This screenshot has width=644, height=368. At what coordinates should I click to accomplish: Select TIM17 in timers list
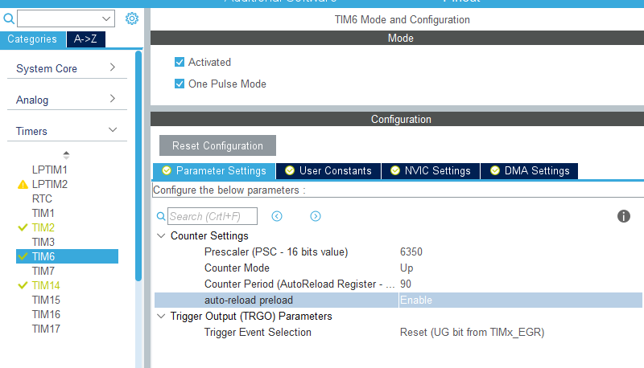[x=46, y=329]
